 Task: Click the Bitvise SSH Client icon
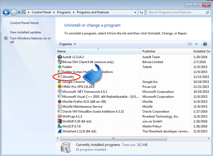click(60, 62)
